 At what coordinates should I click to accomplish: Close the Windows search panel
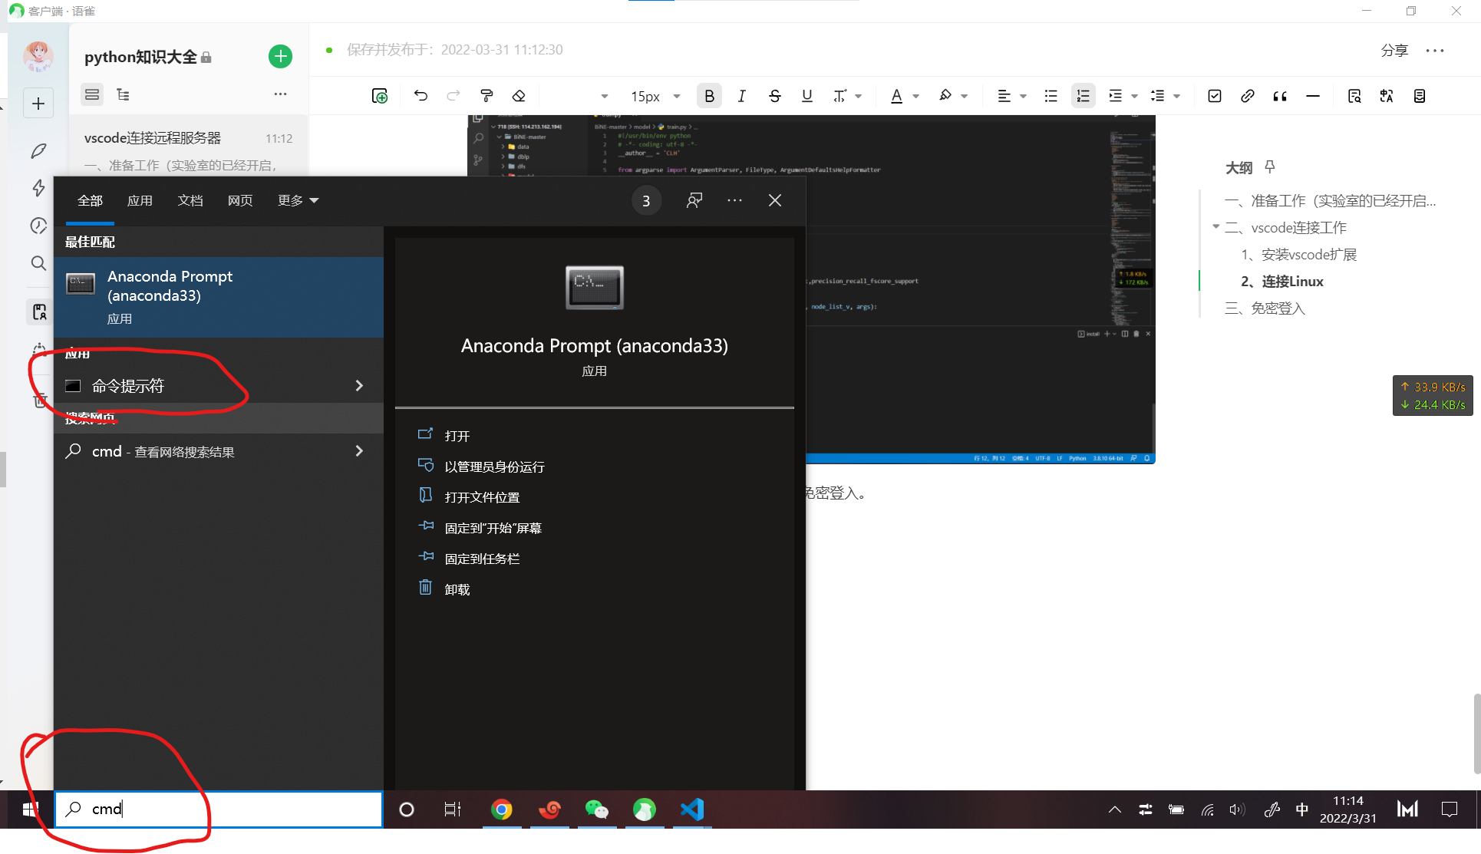click(x=775, y=200)
